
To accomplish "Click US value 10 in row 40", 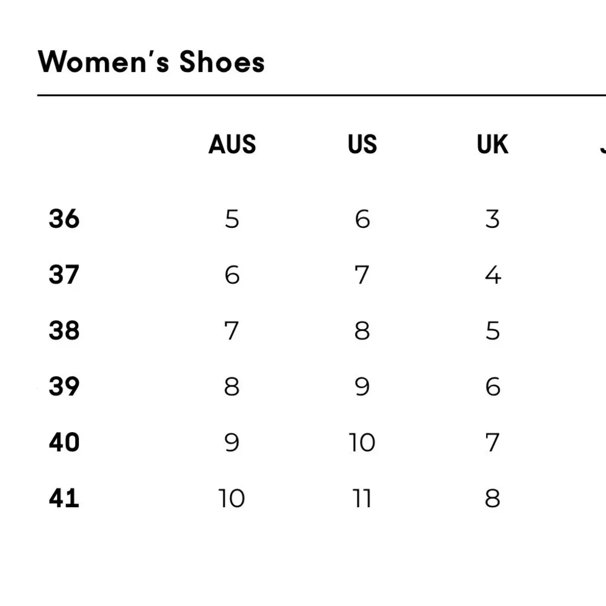I will point(362,442).
